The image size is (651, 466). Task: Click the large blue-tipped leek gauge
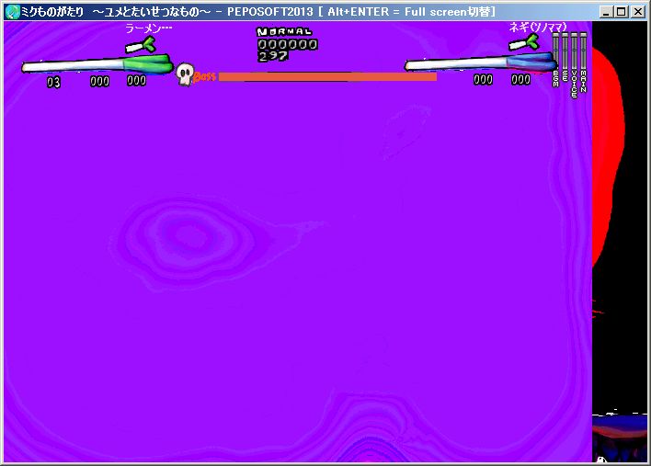point(480,63)
